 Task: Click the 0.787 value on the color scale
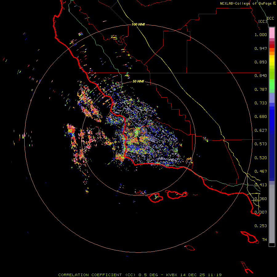pos(261,89)
